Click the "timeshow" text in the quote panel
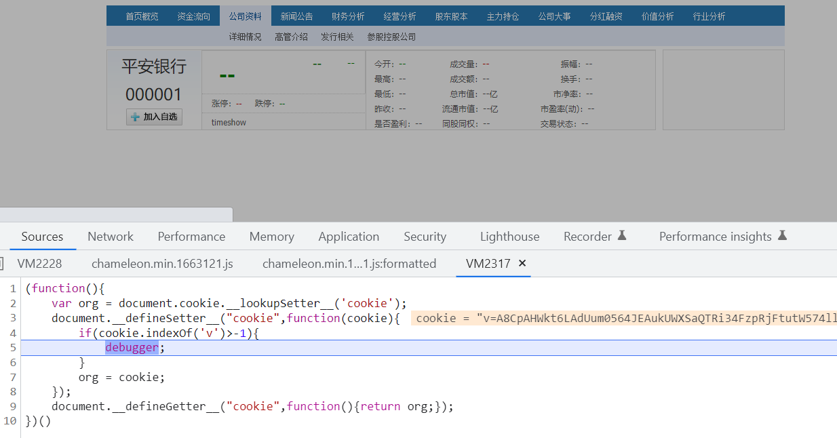Screen dimensions: 837x438 pyautogui.click(x=229, y=123)
